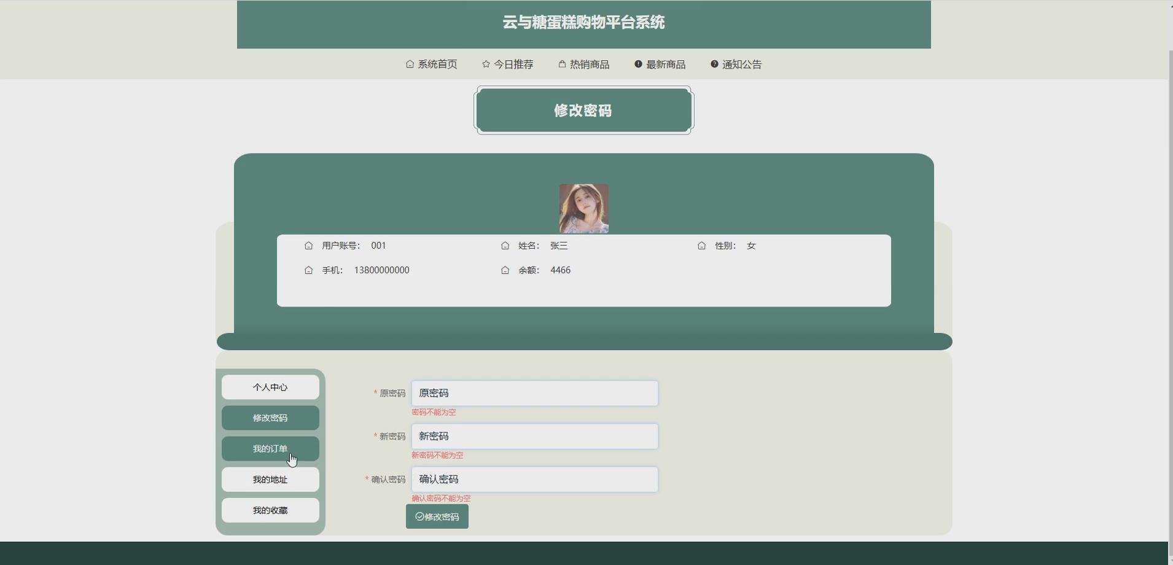1173x565 pixels.
Task: Click the icon before 手机 number
Action: click(310, 270)
